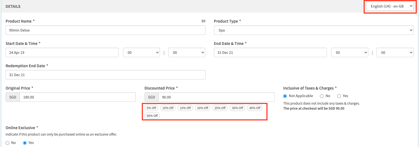
Task: Click the 25% Off chip
Action: point(220,108)
